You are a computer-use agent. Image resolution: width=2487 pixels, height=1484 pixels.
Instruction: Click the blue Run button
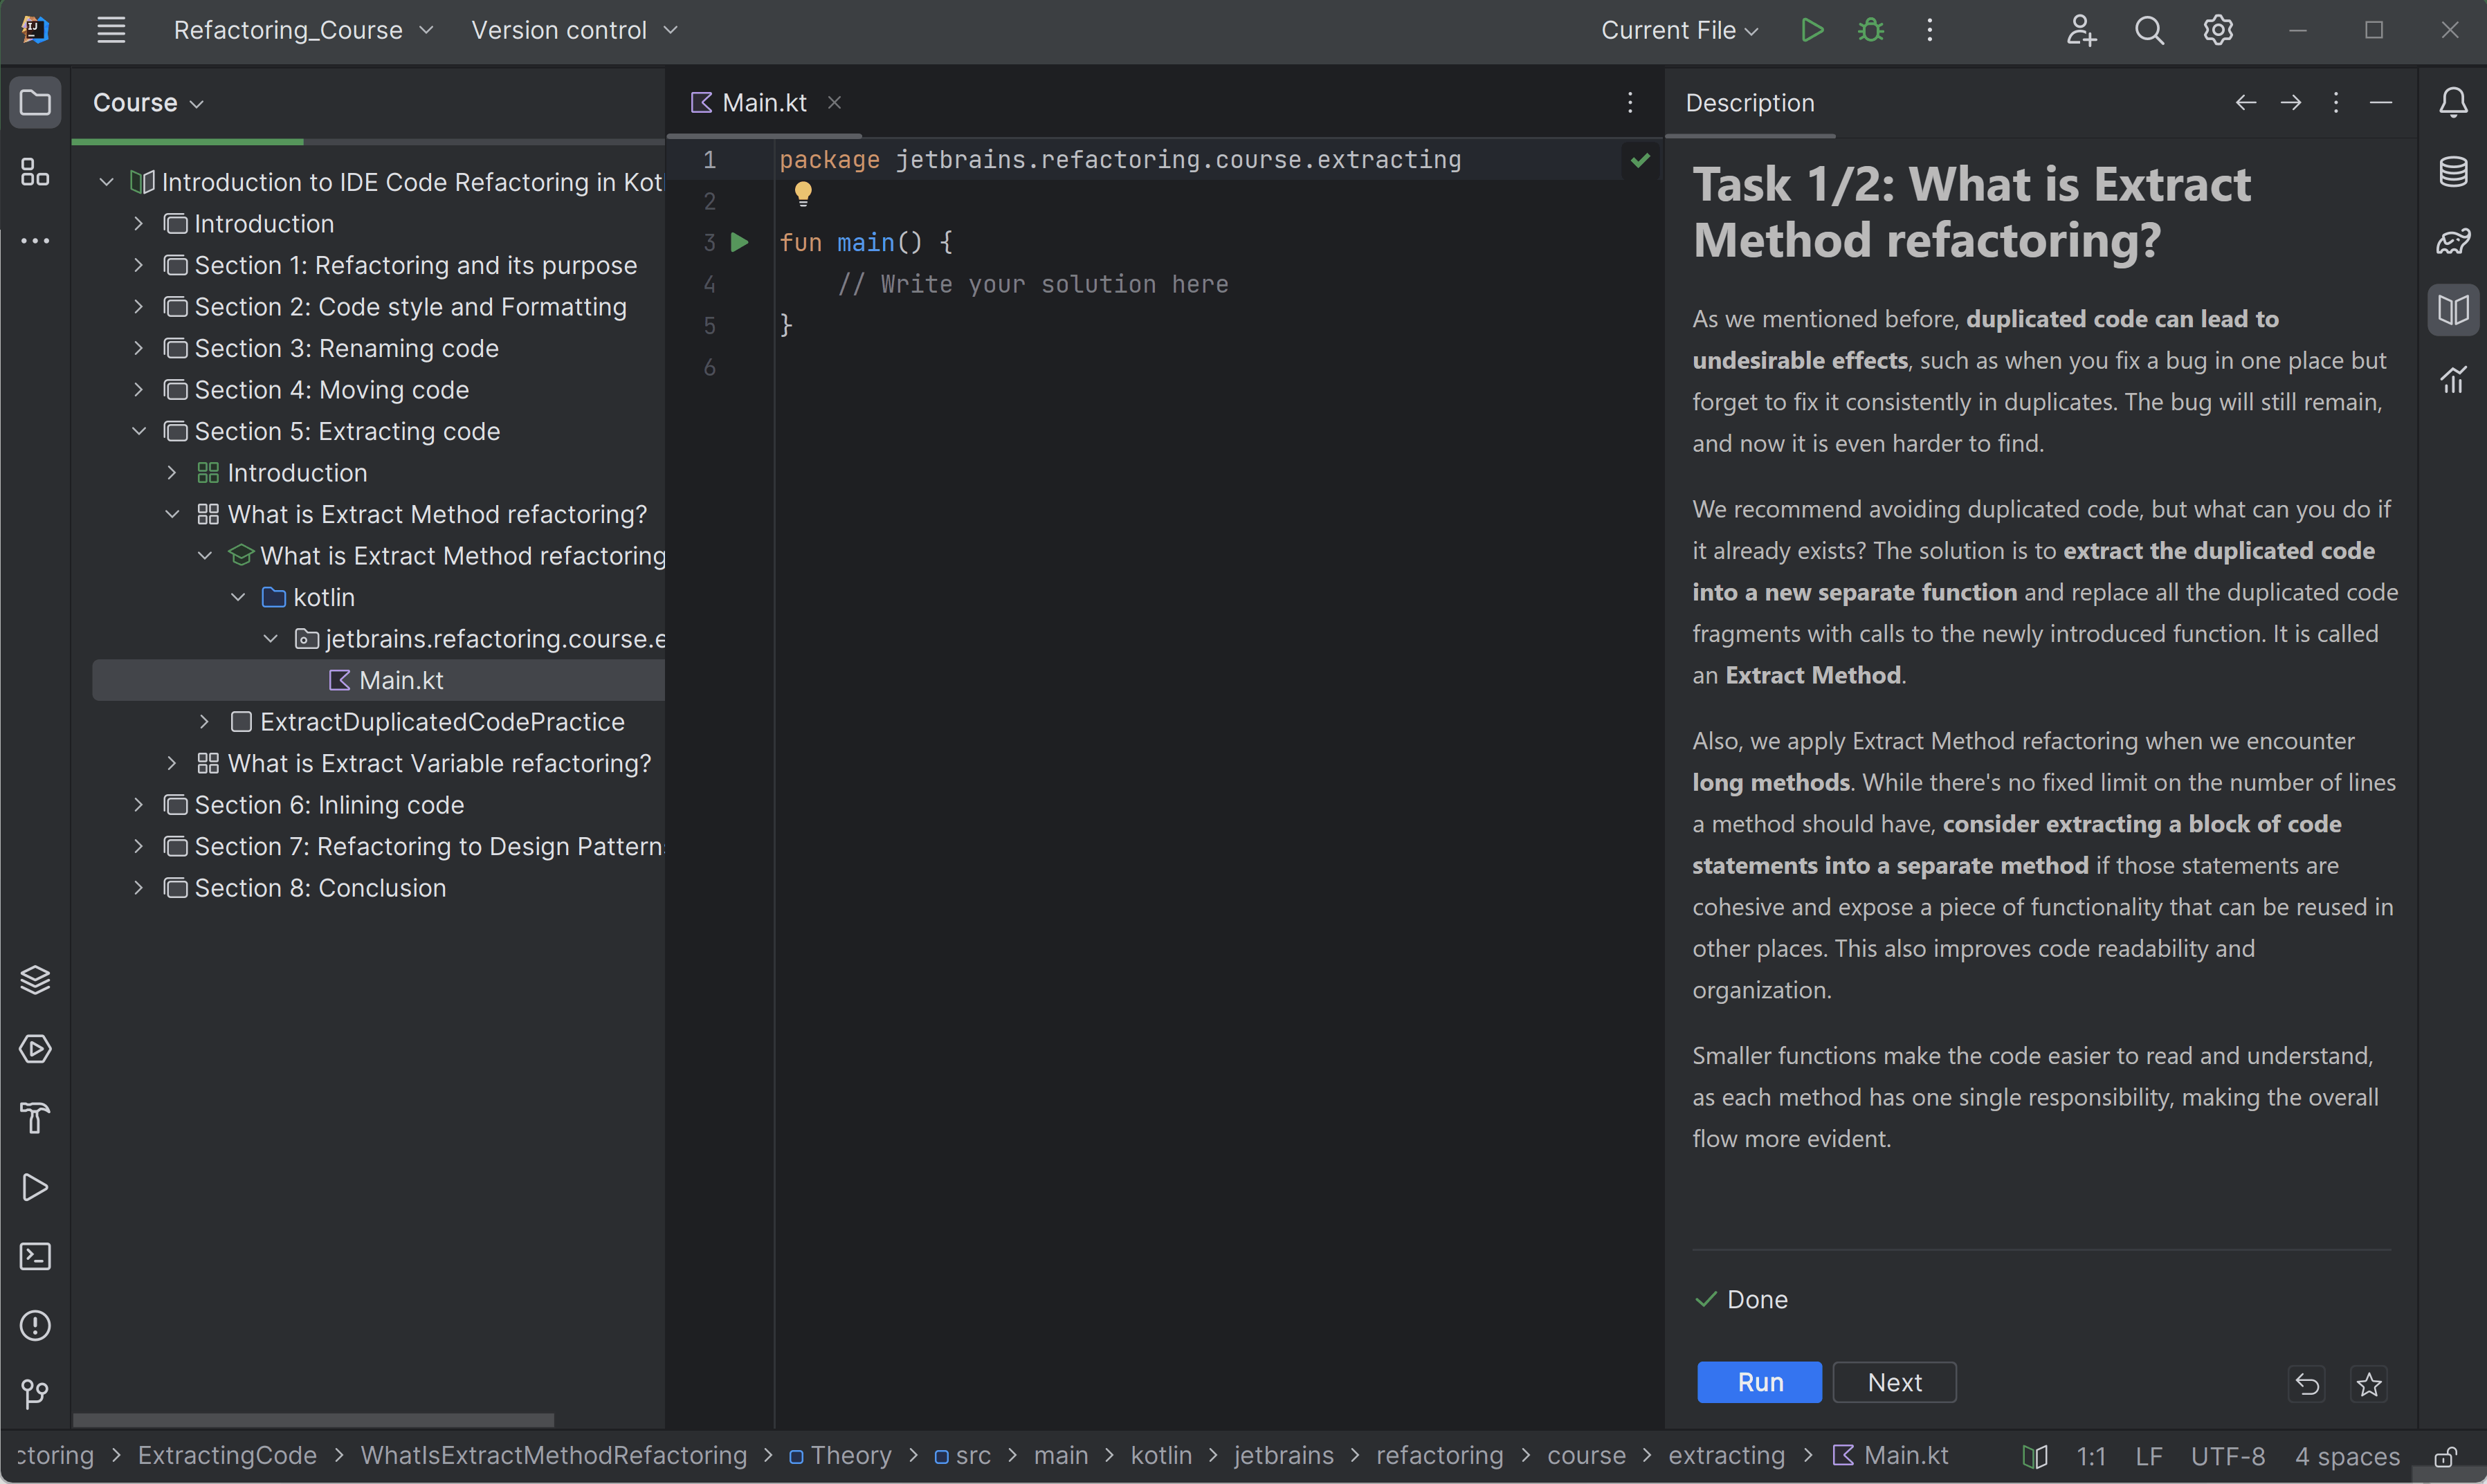pyautogui.click(x=1759, y=1382)
